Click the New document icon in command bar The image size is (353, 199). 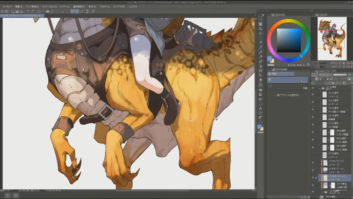tap(12, 11)
